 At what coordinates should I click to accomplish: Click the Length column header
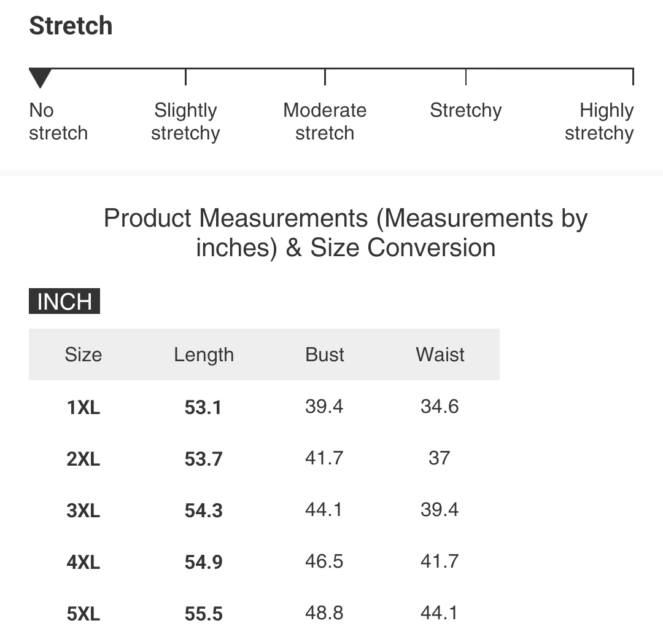[x=204, y=354]
